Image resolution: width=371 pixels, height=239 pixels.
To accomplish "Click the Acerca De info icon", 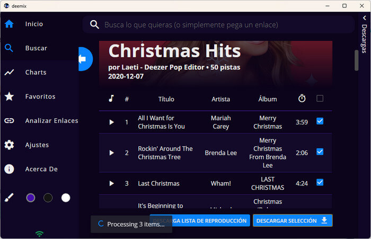I will [9, 169].
